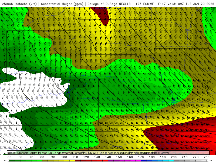Click the '110' label on the color scale

pos(75,157)
